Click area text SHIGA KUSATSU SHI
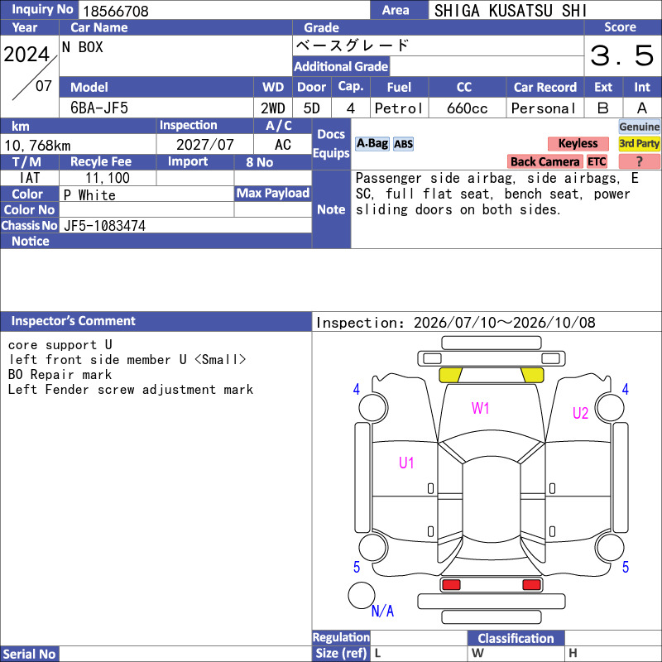The width and height of the screenshot is (662, 662). click(511, 11)
